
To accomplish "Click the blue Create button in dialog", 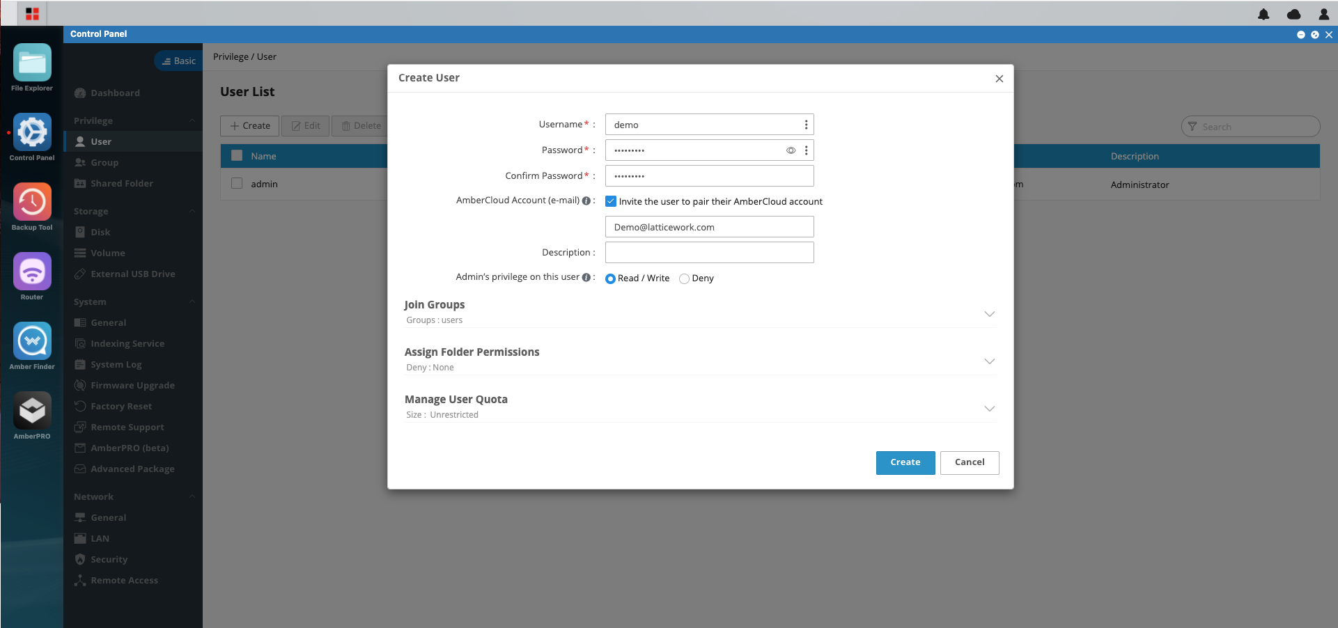I will (905, 462).
